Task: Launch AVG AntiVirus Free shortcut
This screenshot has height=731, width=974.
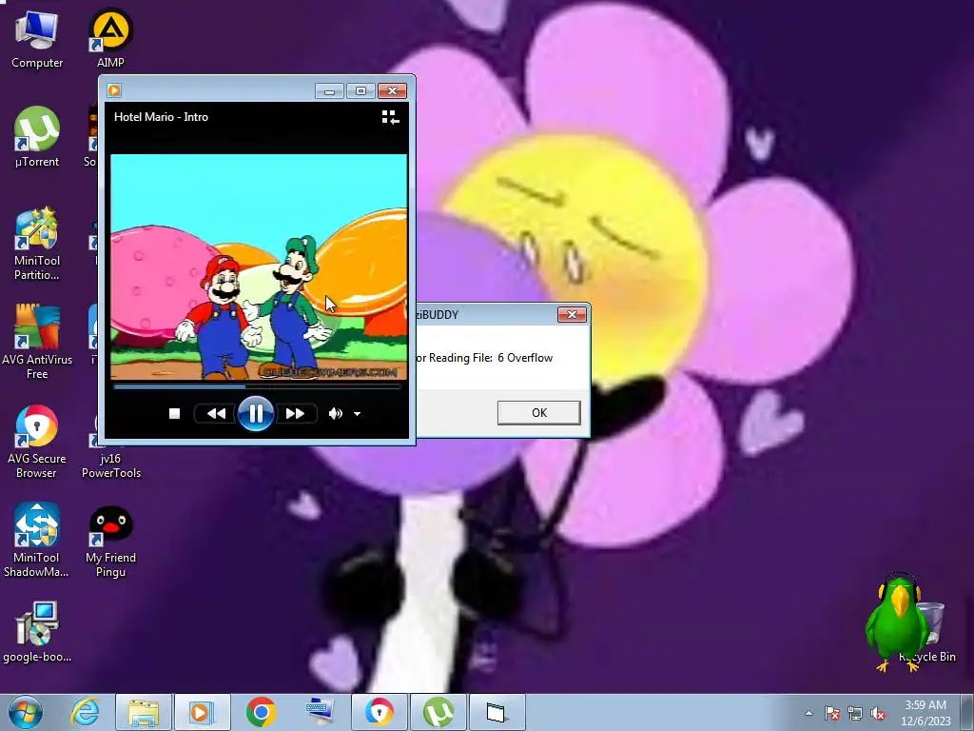Action: click(37, 342)
